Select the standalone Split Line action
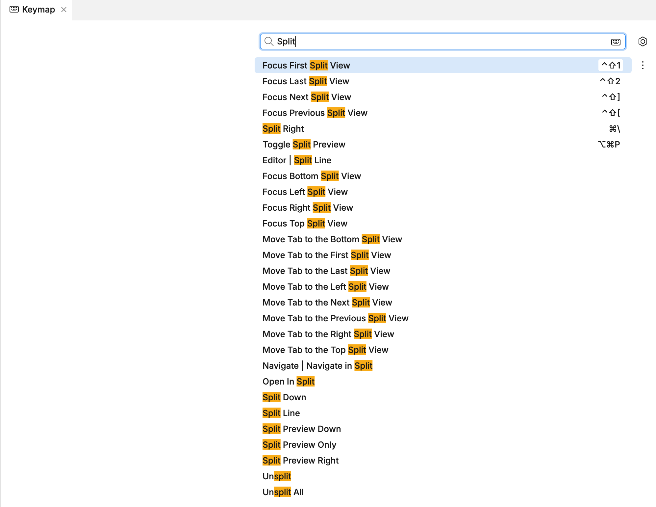 pos(443,413)
